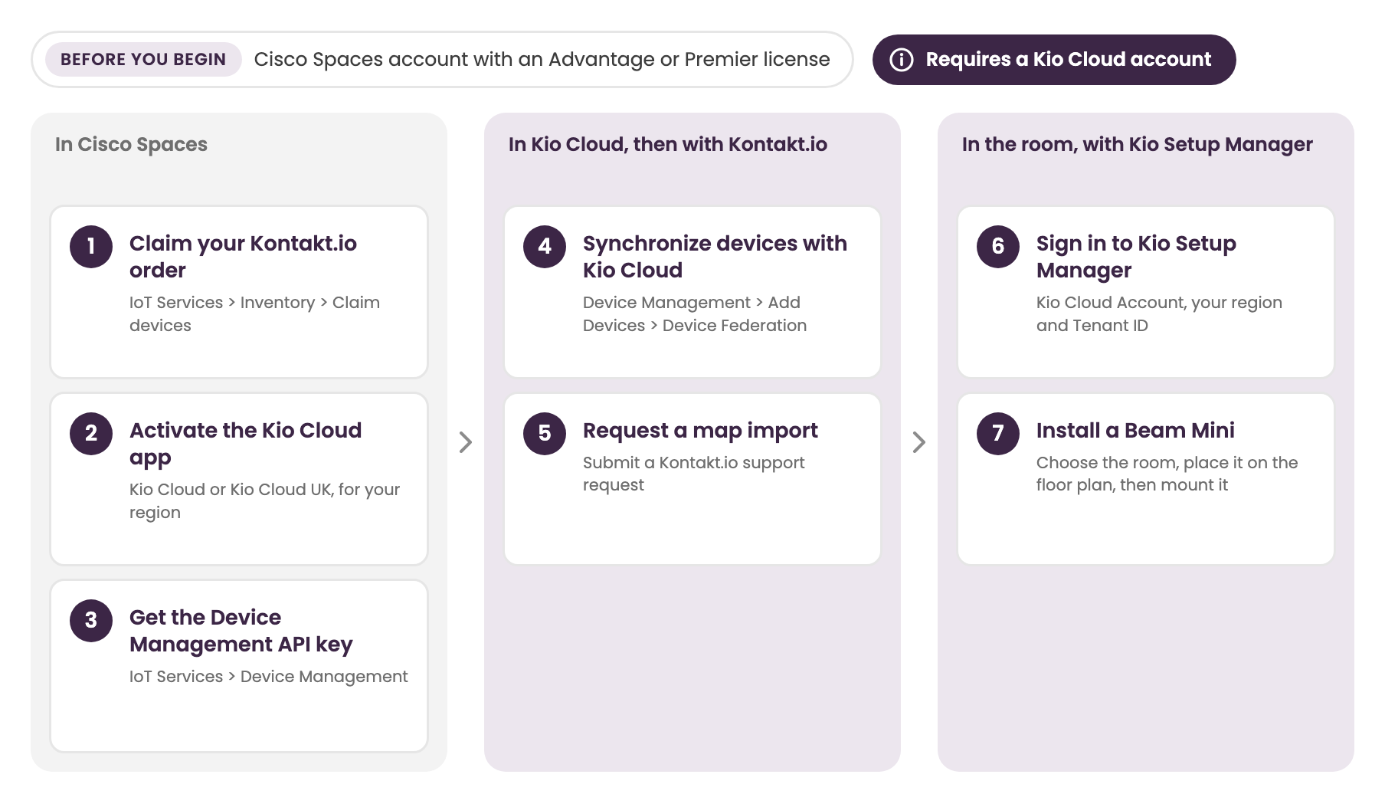Select the "Sign in to Kio Setup Manager" title
The height and width of the screenshot is (794, 1385).
click(1136, 257)
